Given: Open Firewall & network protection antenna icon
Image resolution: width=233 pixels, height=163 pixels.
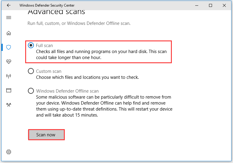Looking at the screenshot, I should [x=9, y=76].
